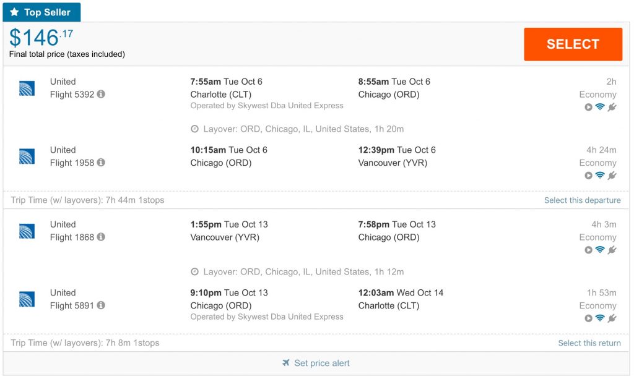Click the $146.17 total price
This screenshot has width=634, height=379.
pyautogui.click(x=41, y=38)
